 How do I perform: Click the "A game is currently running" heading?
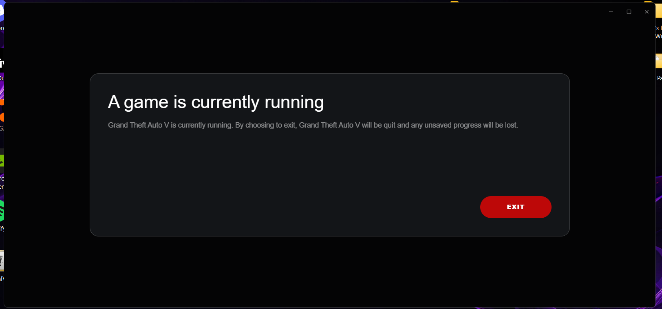pyautogui.click(x=216, y=102)
